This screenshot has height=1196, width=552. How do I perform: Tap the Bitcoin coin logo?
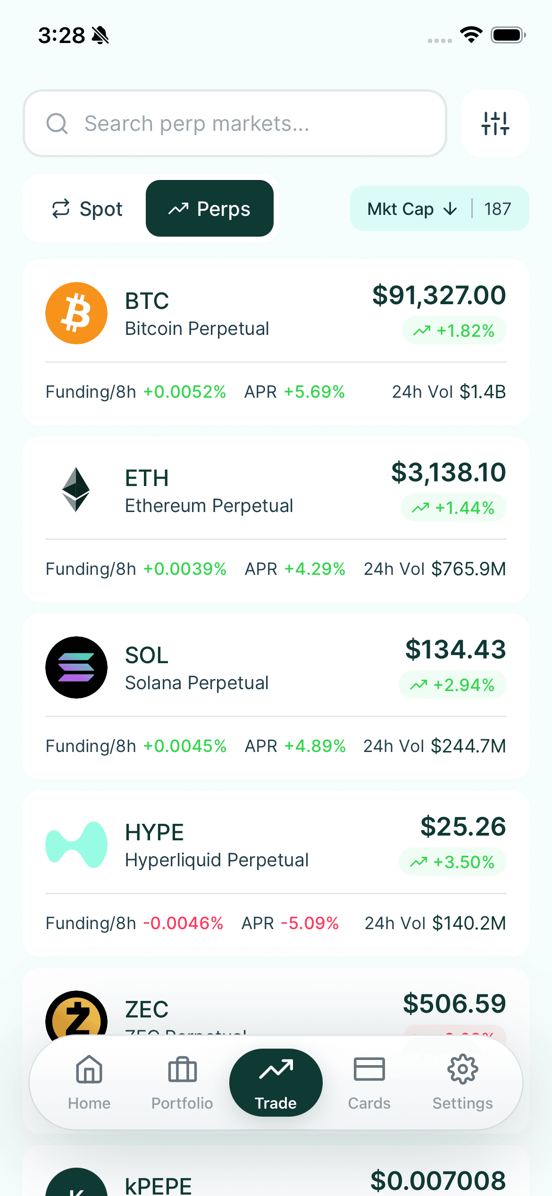pos(76,313)
